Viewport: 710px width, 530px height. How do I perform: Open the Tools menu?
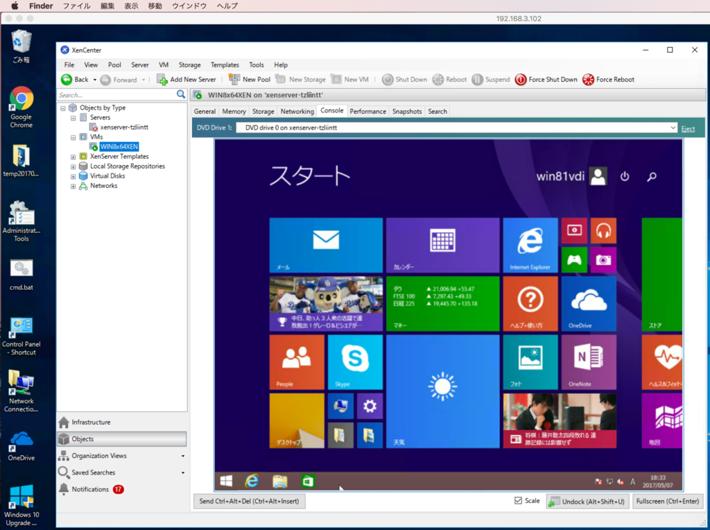click(257, 65)
